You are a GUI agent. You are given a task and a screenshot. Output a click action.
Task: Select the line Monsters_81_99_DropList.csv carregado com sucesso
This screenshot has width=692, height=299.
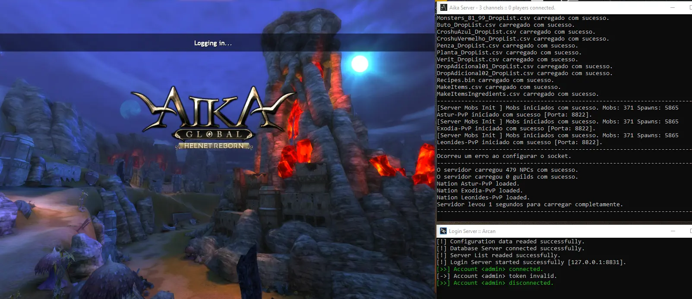[523, 18]
